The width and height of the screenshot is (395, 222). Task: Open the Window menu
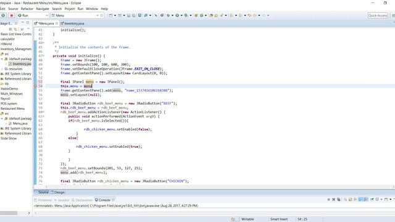(92, 9)
